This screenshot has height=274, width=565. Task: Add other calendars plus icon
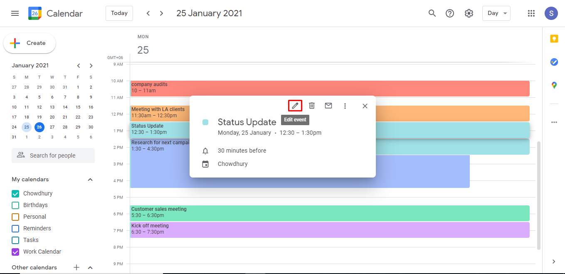coord(76,267)
